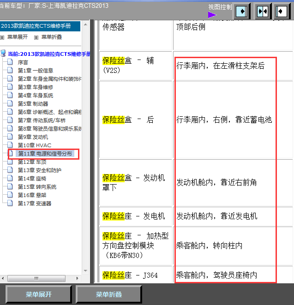Click cell 保险丝座 - 加热型方向盘控制模块
This screenshot has width=294, height=305.
click(136, 245)
